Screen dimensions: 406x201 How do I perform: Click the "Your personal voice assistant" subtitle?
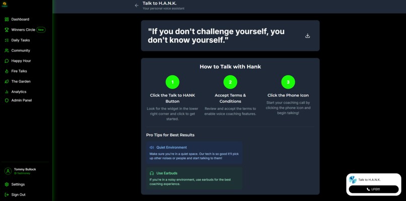click(163, 9)
